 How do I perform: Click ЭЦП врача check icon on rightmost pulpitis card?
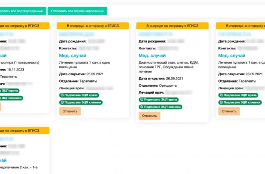tap(221, 95)
